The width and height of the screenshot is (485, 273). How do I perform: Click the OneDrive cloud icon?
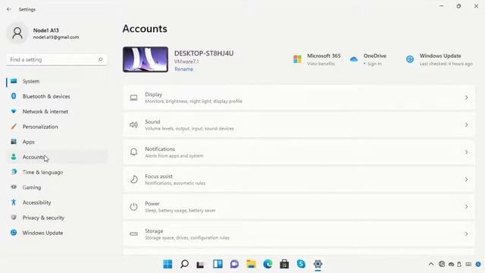pos(354,59)
